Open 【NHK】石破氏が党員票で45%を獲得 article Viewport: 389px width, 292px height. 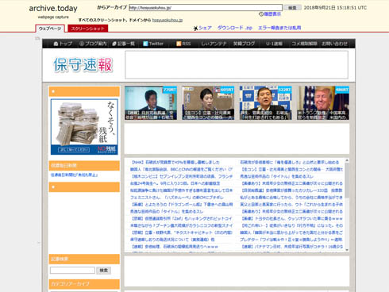(175, 162)
